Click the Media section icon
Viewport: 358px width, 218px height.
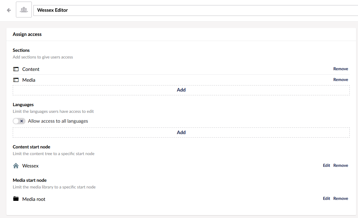point(16,80)
